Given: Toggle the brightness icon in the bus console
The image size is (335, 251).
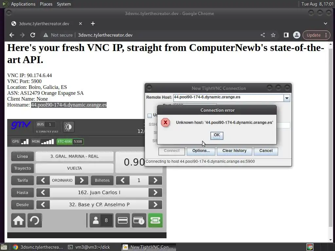Looking at the screenshot, I should click(68, 127).
